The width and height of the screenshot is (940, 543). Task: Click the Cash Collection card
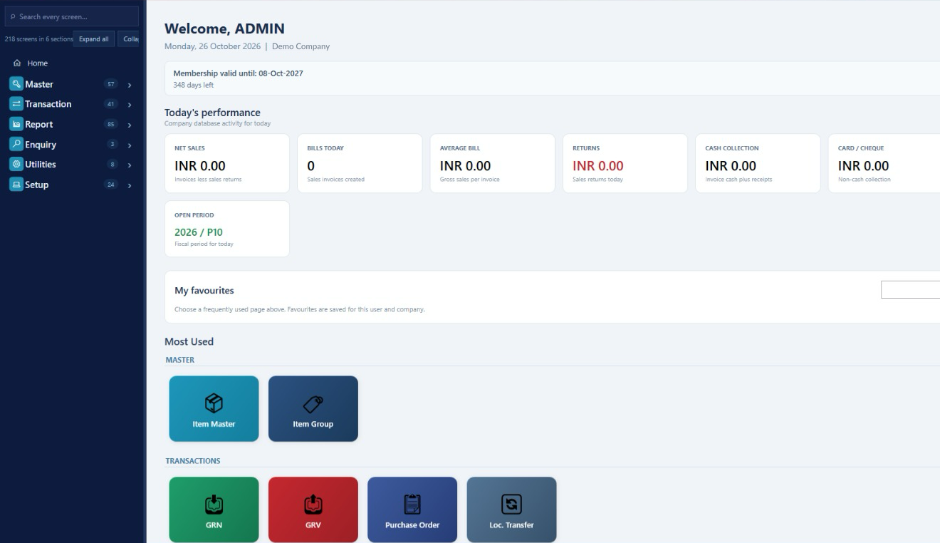pos(758,163)
